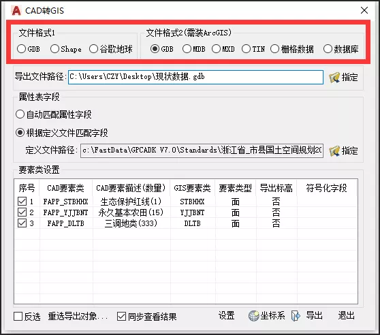Click the AutoCAD logo icon in title bar
380x335 pixels.
pyautogui.click(x=16, y=10)
